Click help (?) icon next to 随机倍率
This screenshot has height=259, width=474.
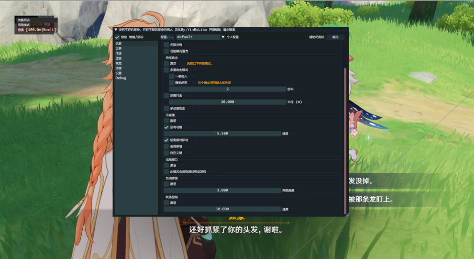pyautogui.click(x=193, y=83)
